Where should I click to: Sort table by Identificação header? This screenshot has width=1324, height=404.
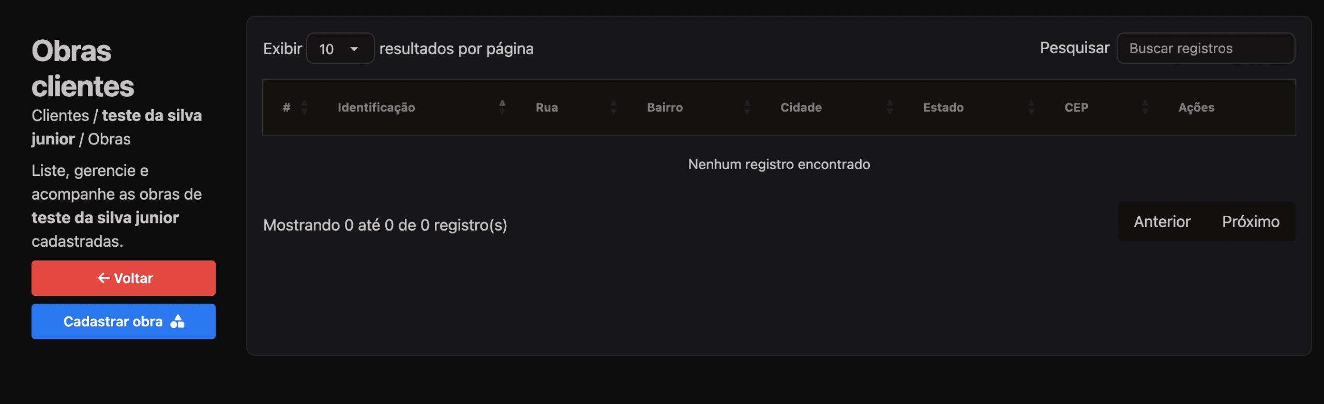(376, 108)
